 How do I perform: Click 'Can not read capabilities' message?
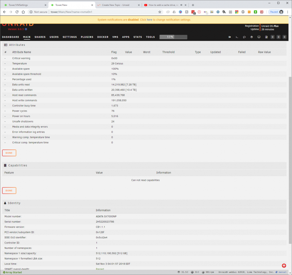(x=145, y=180)
